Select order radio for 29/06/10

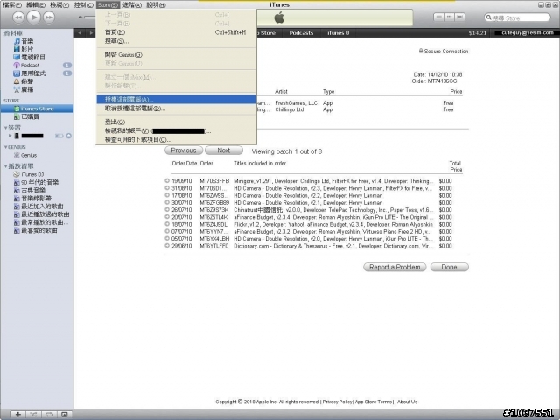point(167,245)
